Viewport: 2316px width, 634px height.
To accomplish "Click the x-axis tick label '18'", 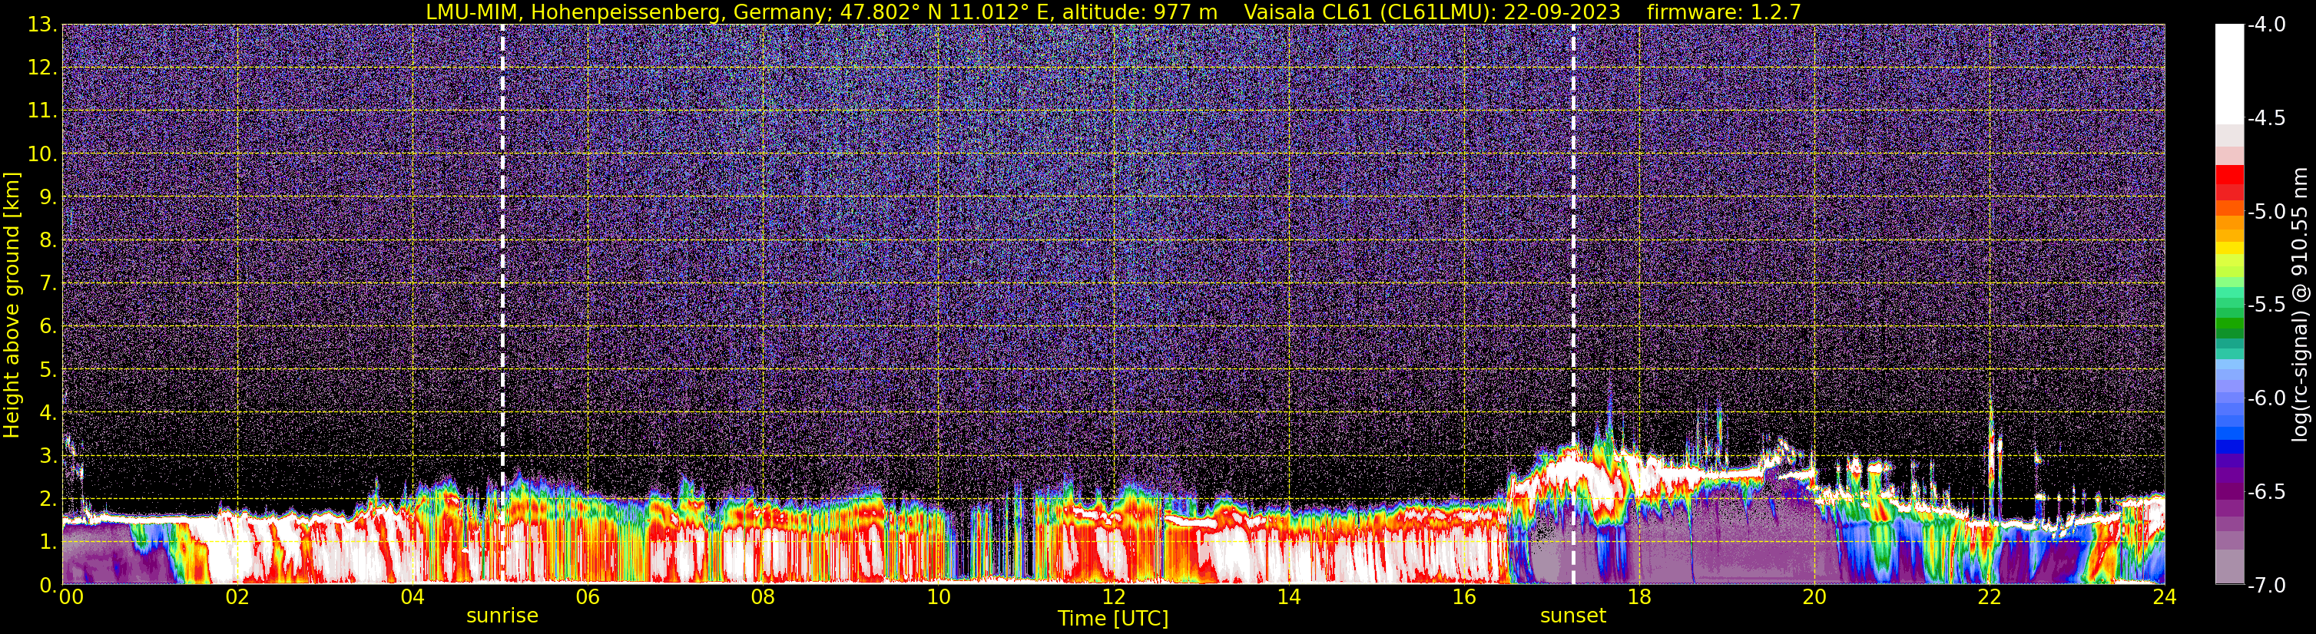I will [1639, 597].
